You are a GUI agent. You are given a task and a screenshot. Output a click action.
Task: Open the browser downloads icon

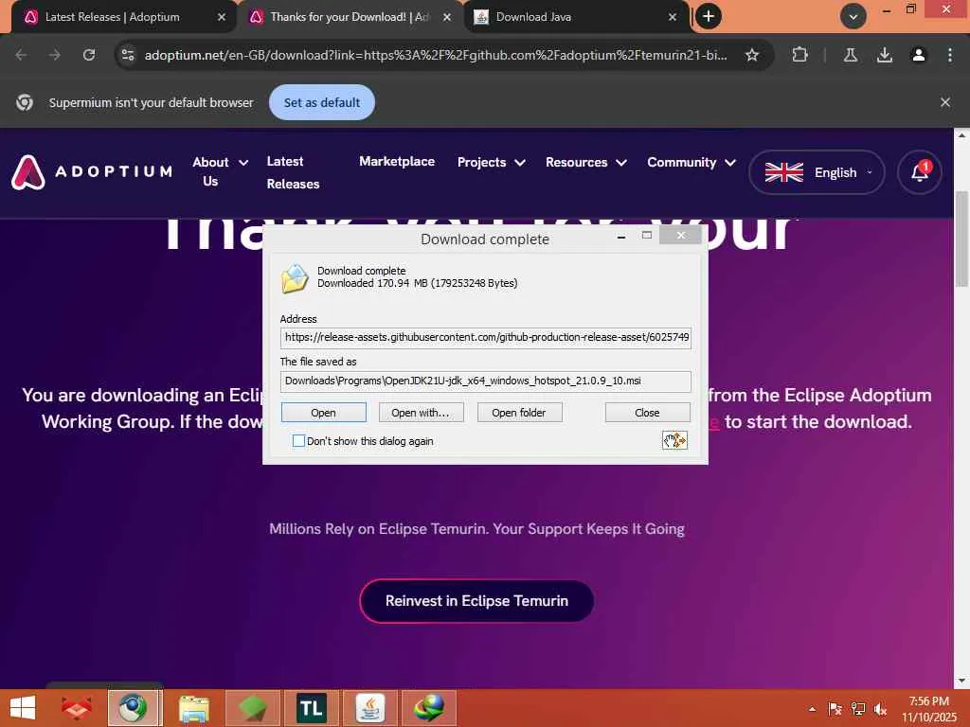[x=885, y=55]
